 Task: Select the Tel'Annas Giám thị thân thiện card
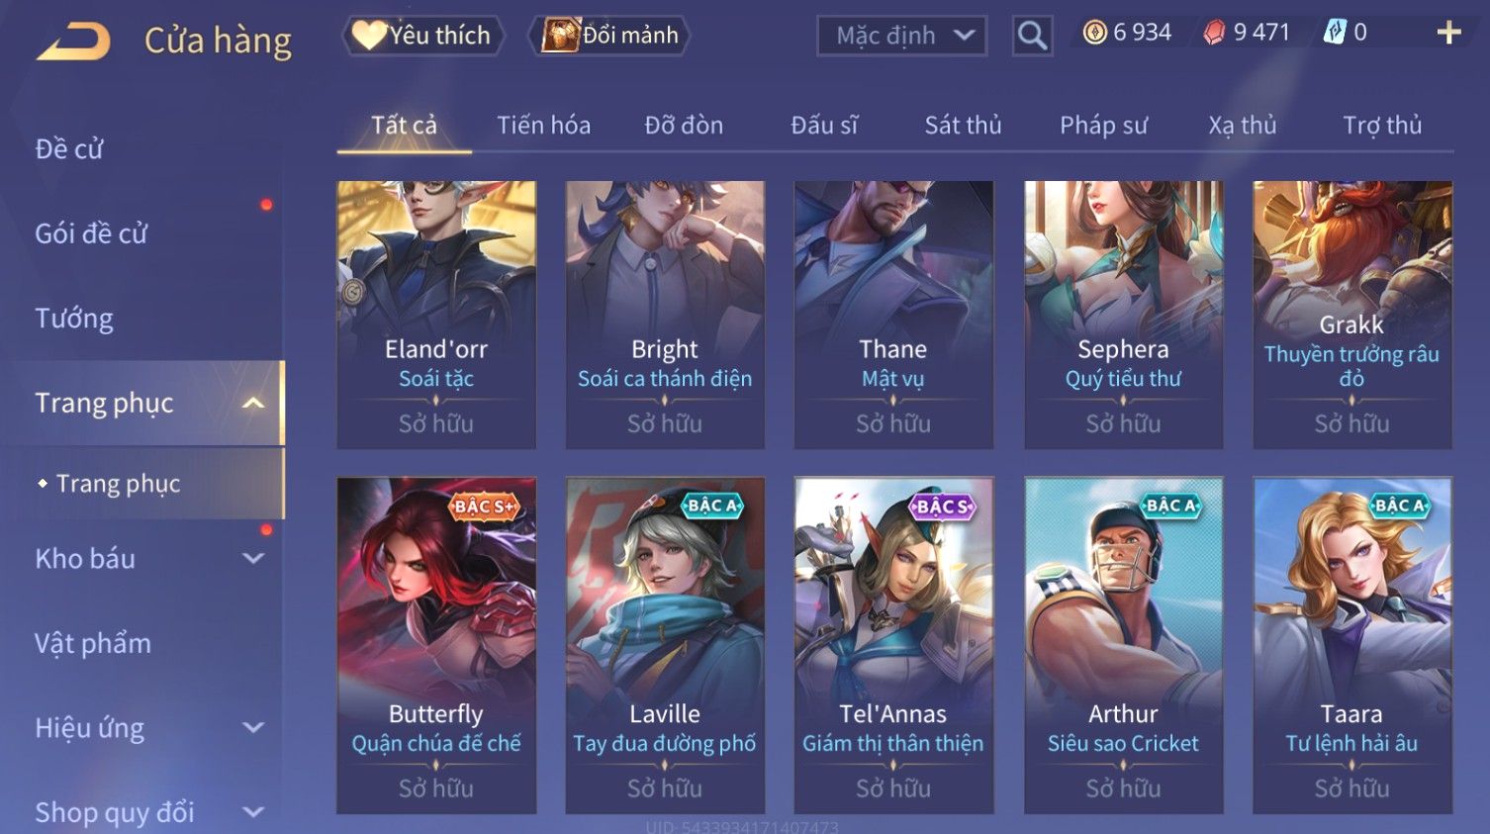tap(893, 645)
